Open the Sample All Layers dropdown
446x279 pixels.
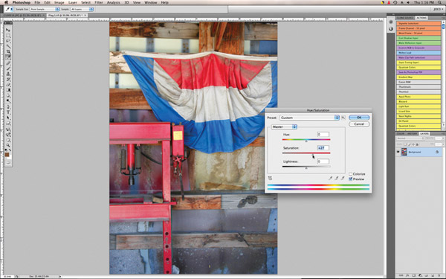(x=82, y=9)
